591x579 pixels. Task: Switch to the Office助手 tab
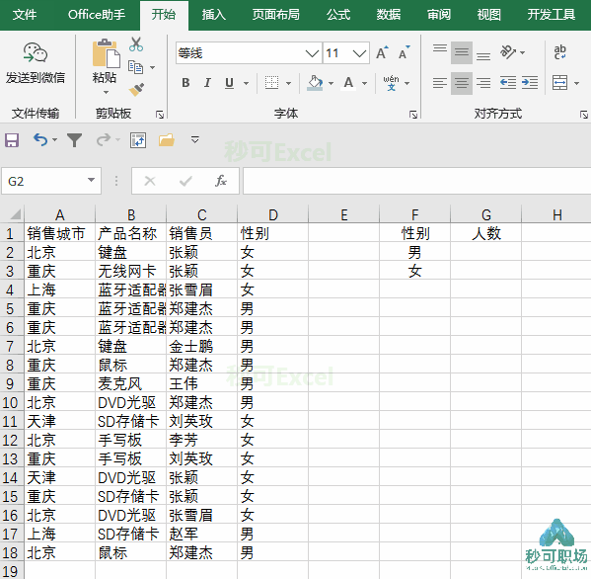97,15
